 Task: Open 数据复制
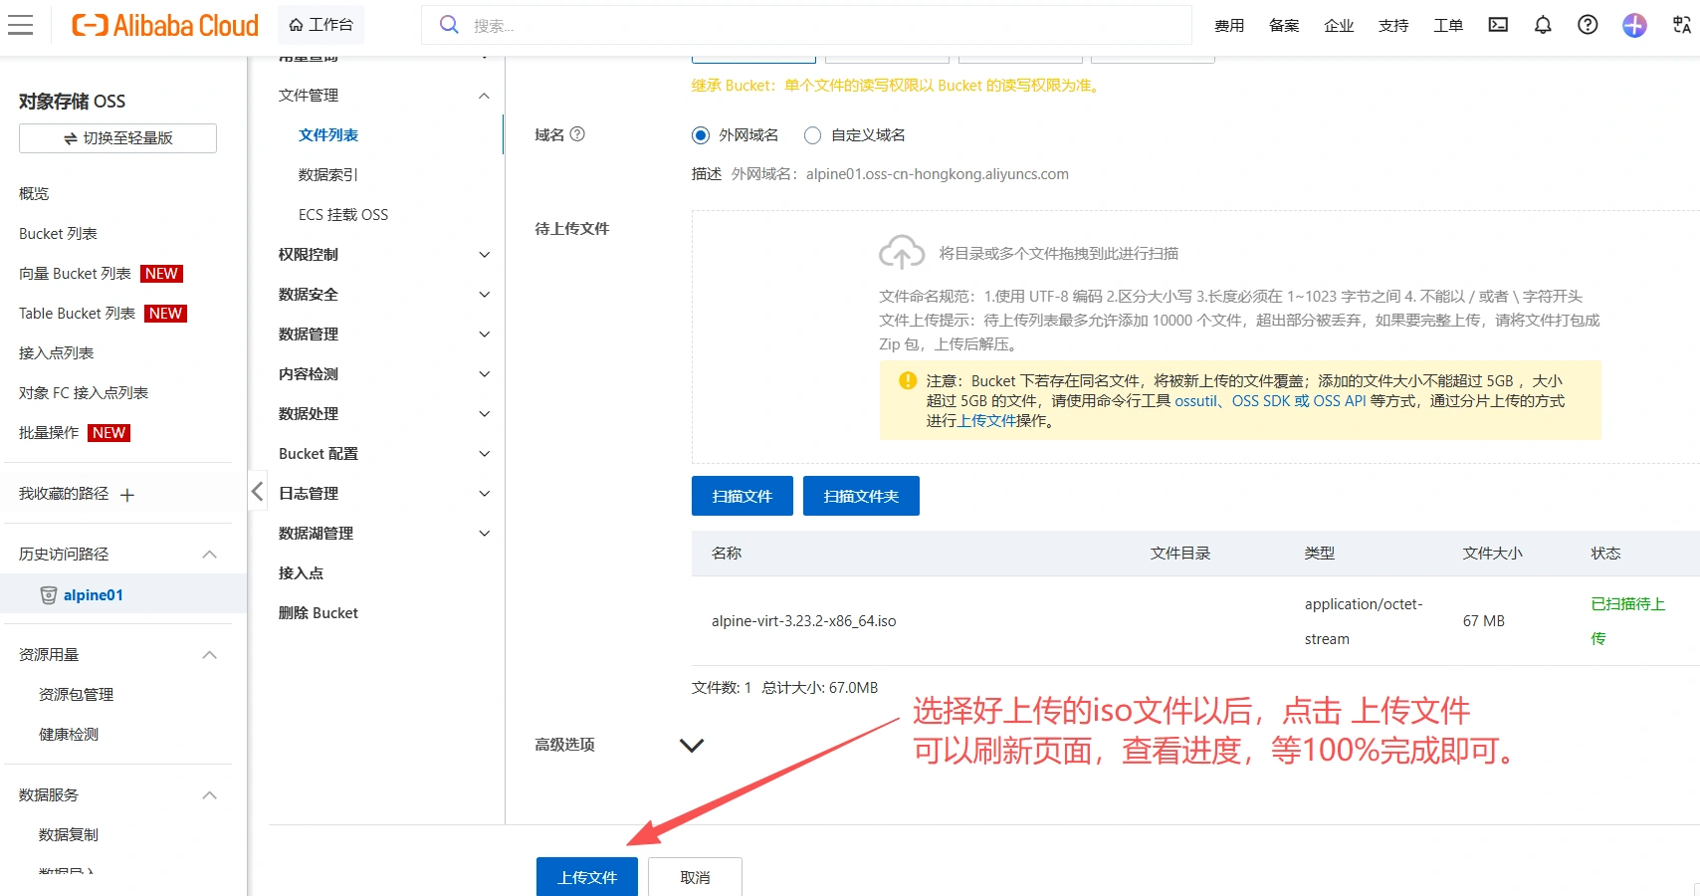(69, 835)
